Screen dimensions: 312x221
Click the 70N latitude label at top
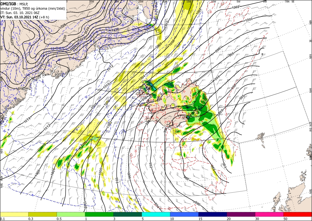click(x=287, y=2)
